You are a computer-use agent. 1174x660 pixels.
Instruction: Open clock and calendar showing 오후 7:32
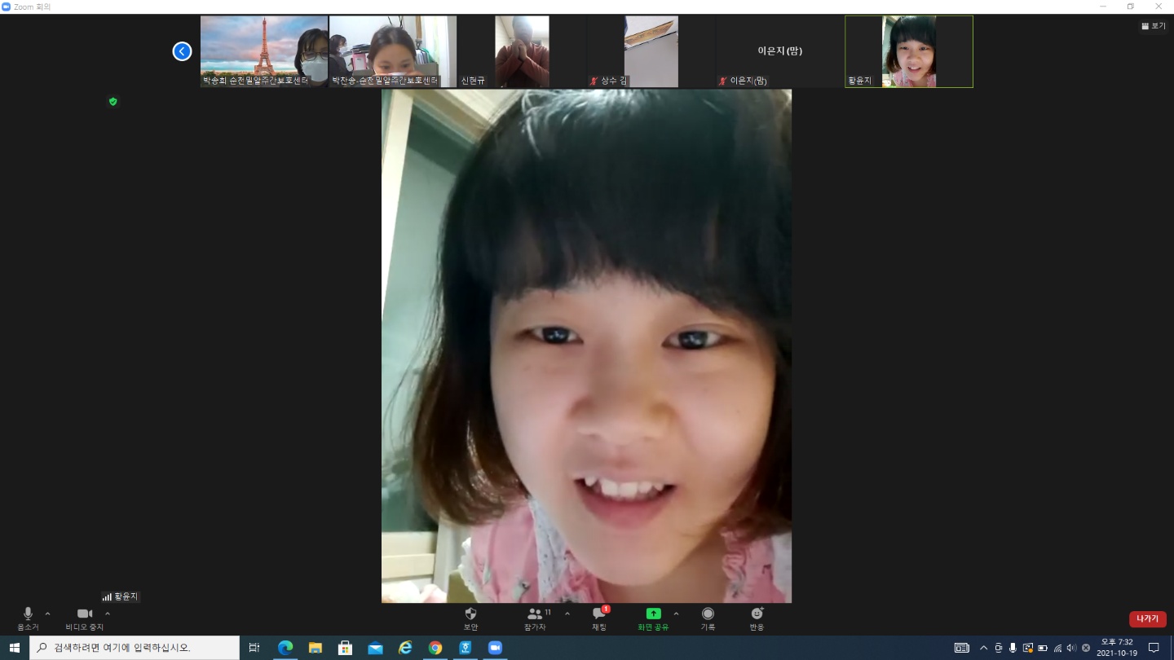coord(1117,648)
